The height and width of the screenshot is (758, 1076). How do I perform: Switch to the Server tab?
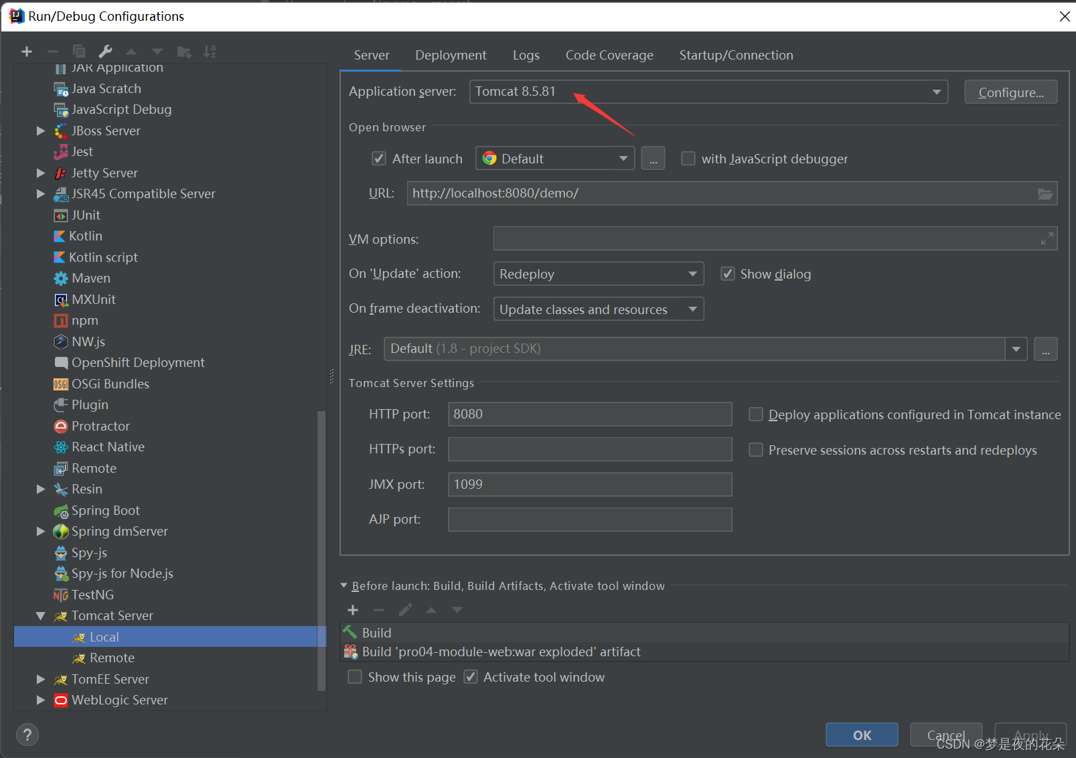tap(372, 55)
